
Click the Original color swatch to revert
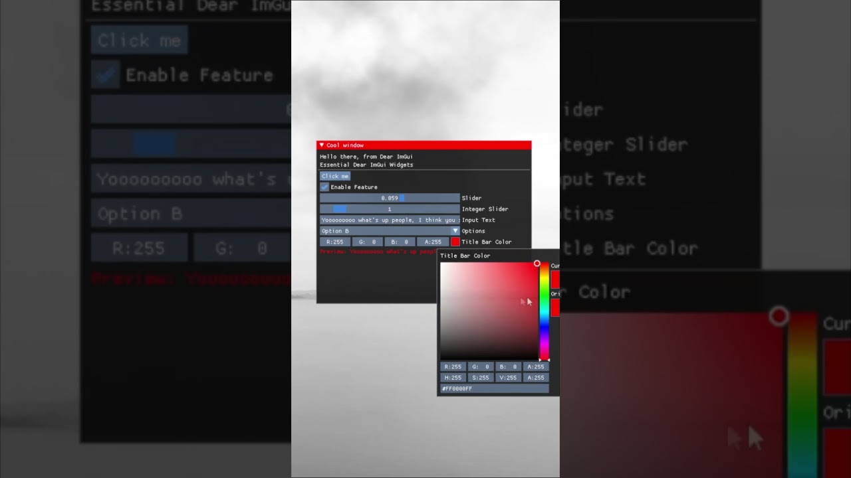(x=556, y=307)
